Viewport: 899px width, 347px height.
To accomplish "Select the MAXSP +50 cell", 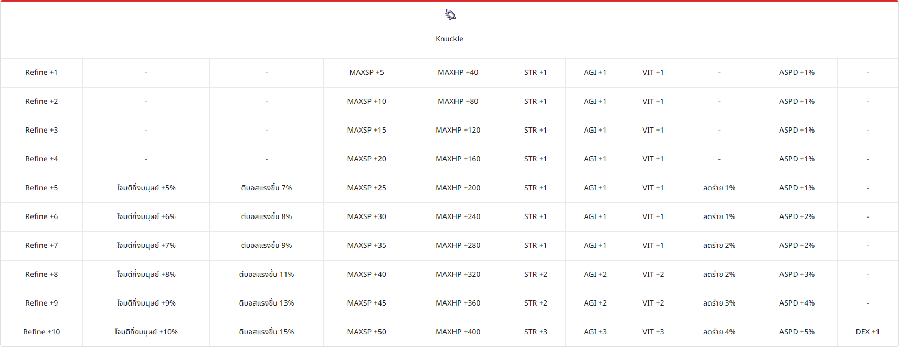I will pos(366,332).
